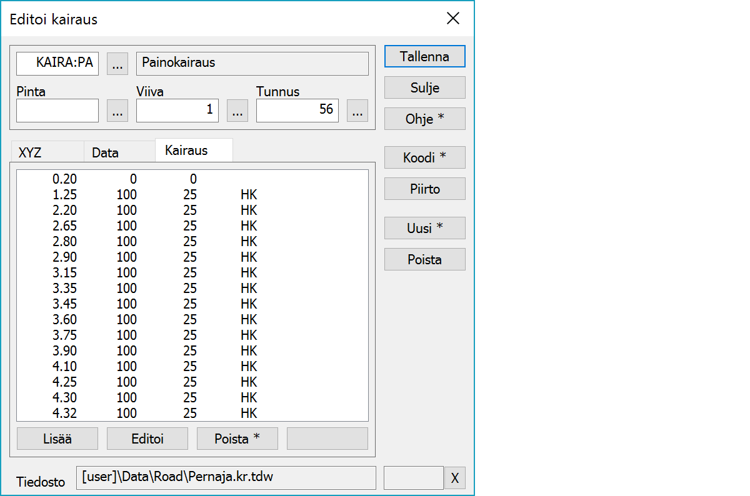
Task: Click ellipsis button beside Tunnus field
Action: (357, 111)
